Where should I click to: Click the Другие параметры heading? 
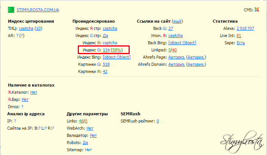(87, 114)
